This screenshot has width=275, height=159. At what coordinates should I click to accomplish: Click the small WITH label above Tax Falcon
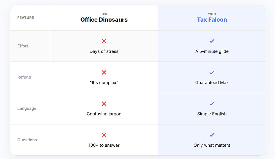(x=212, y=14)
